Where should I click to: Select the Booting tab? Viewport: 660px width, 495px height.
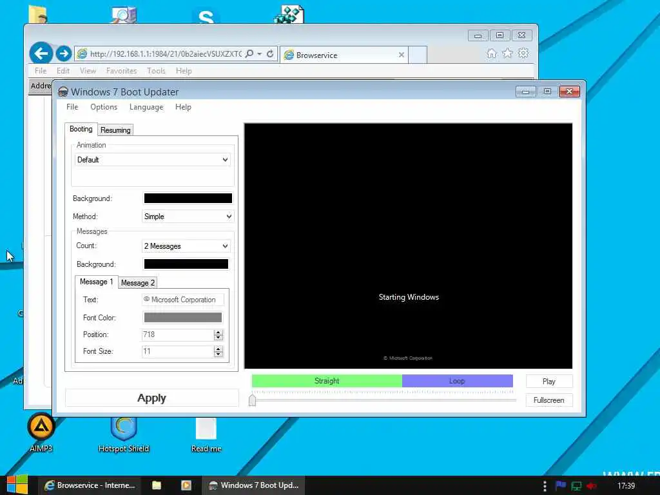click(x=81, y=129)
